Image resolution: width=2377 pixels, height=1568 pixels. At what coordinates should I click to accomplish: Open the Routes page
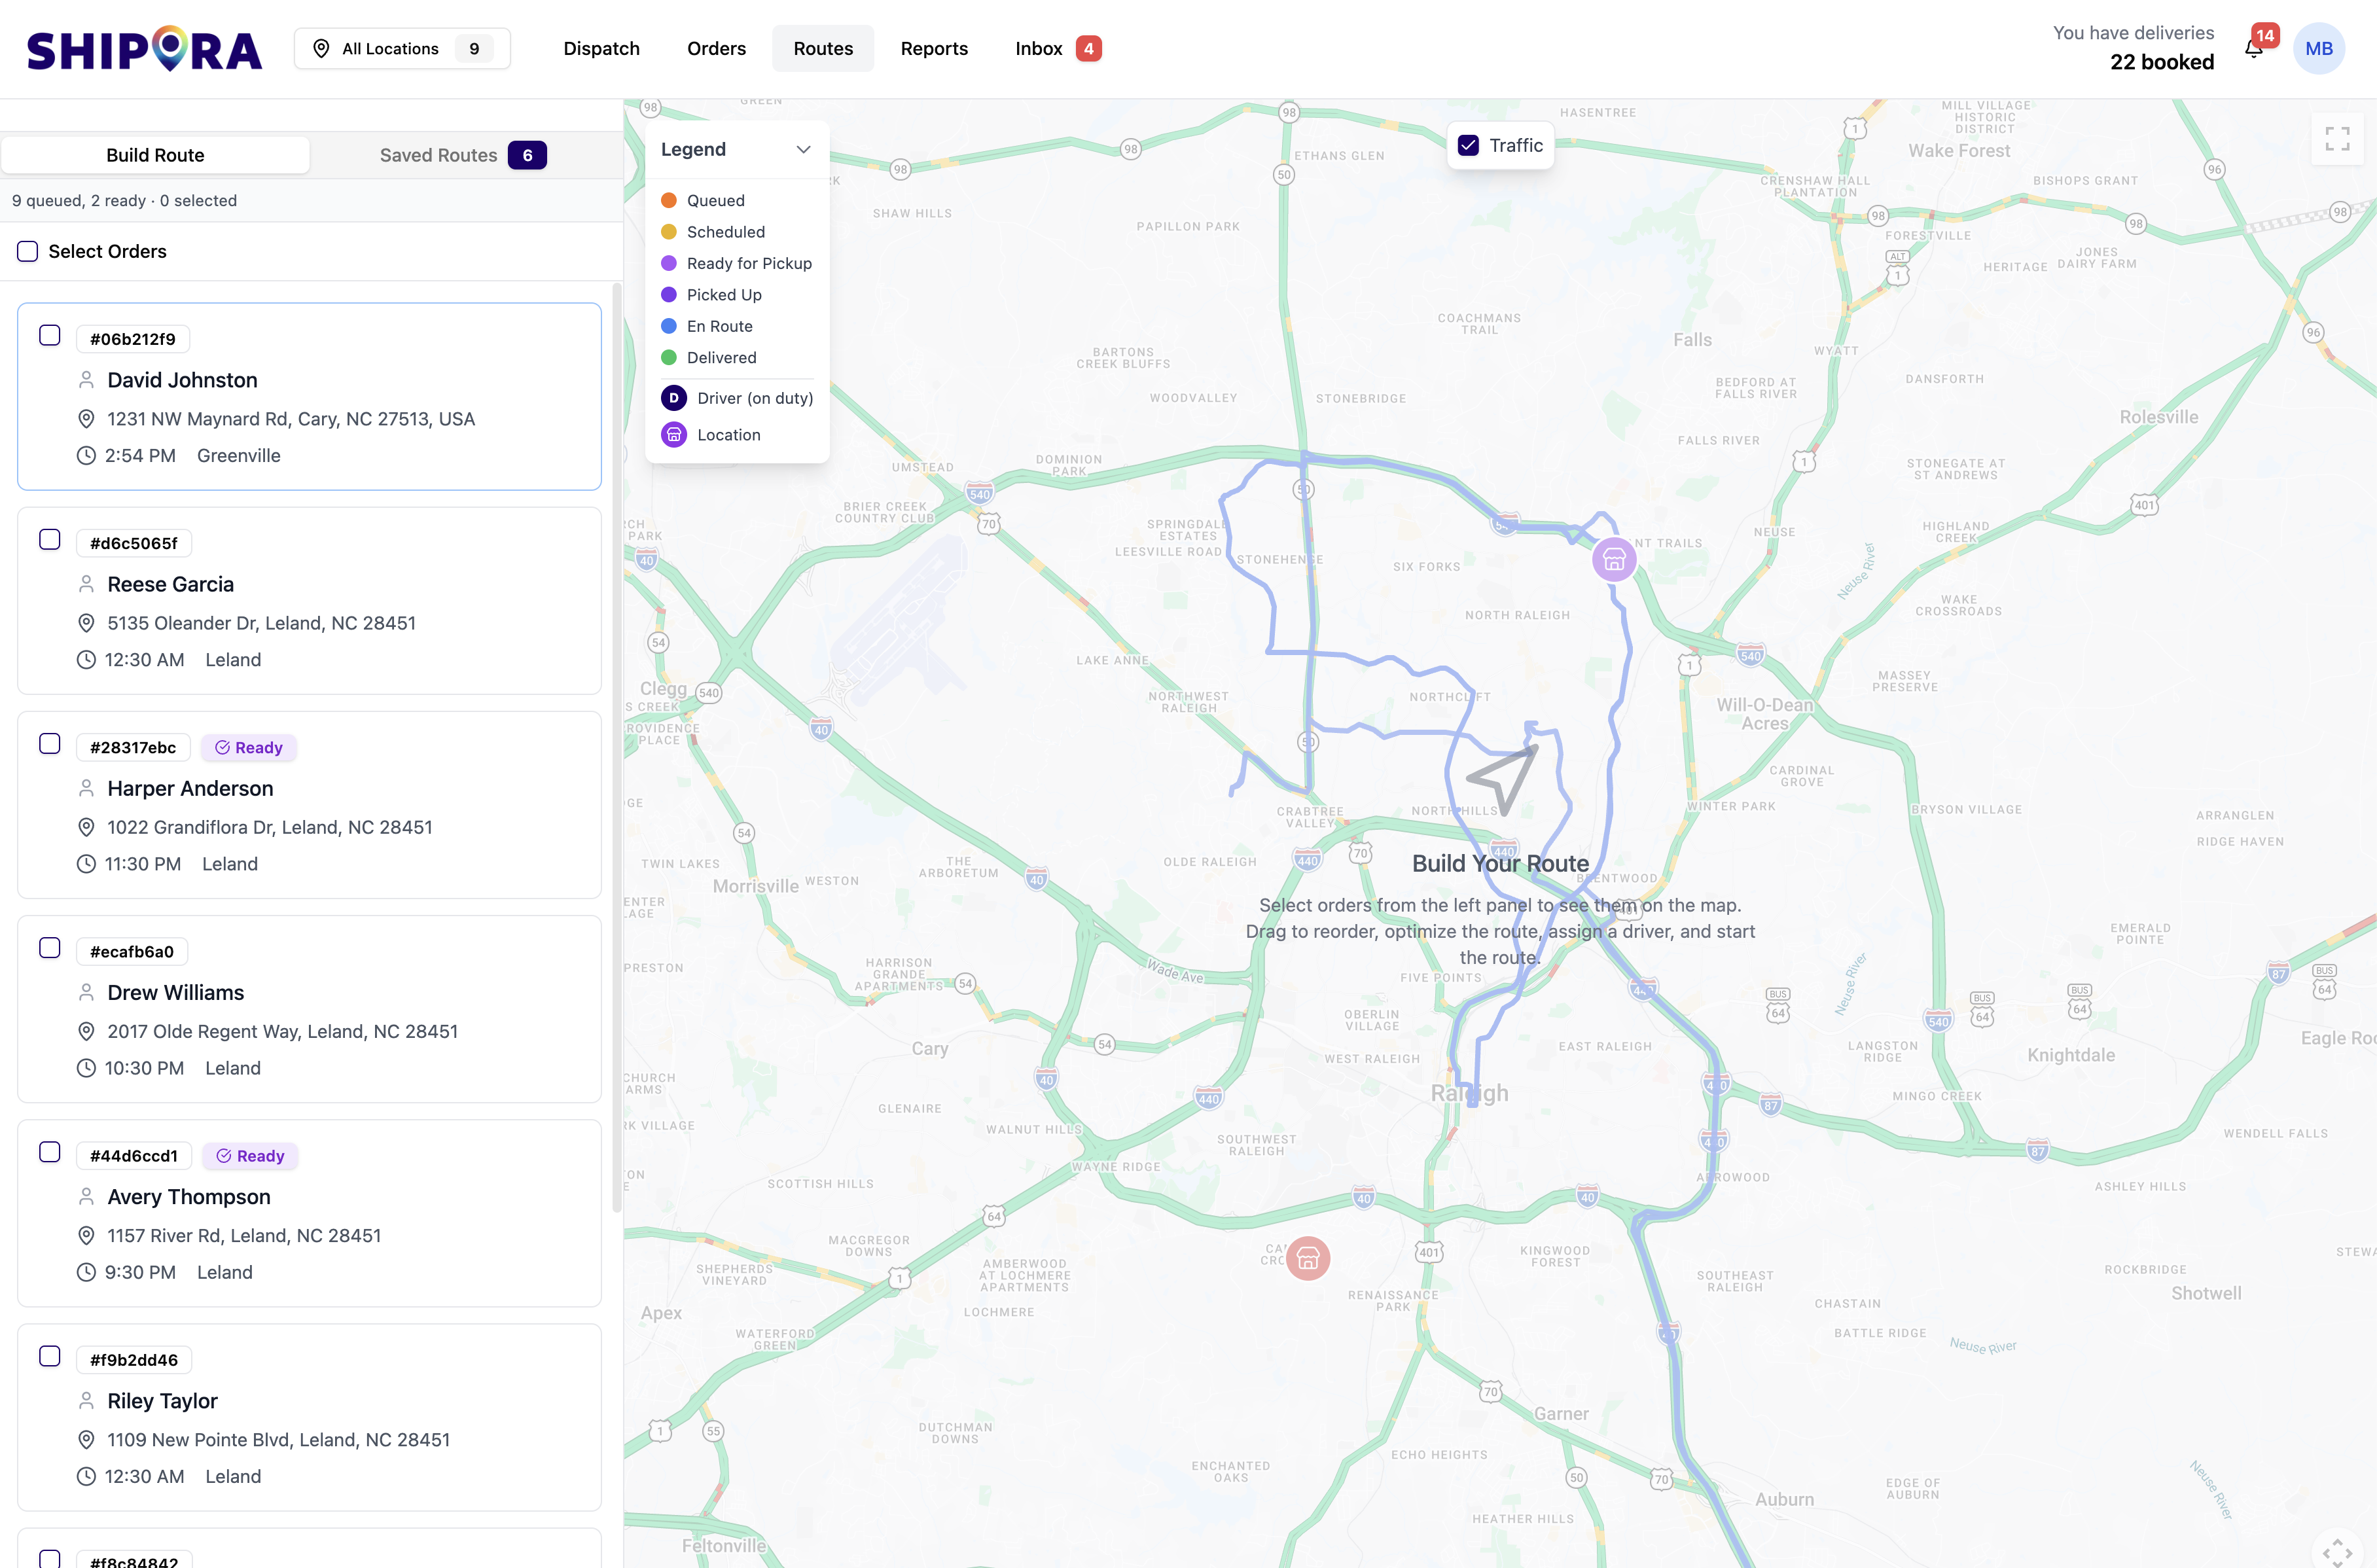(823, 49)
